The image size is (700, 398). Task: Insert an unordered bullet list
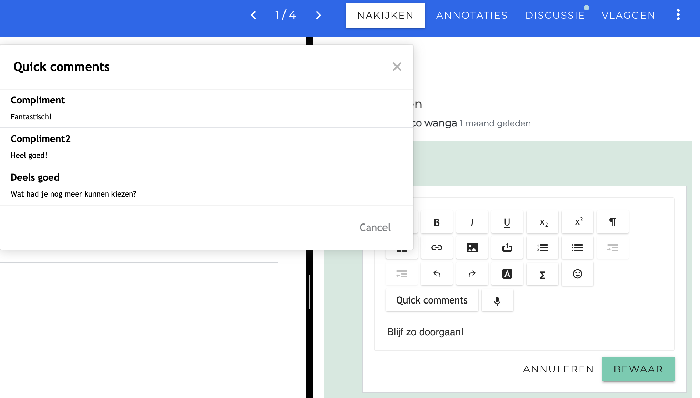(x=577, y=248)
